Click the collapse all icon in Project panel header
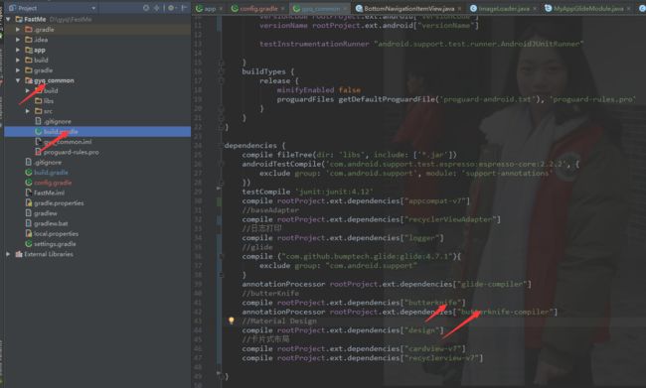The image size is (646, 388). (x=157, y=8)
